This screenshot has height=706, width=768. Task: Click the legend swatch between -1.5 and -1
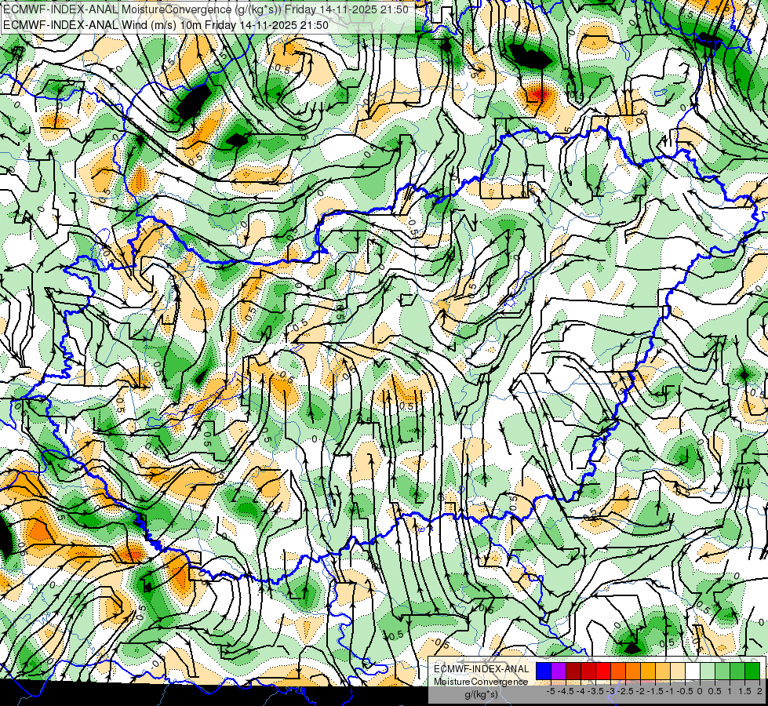(663, 671)
